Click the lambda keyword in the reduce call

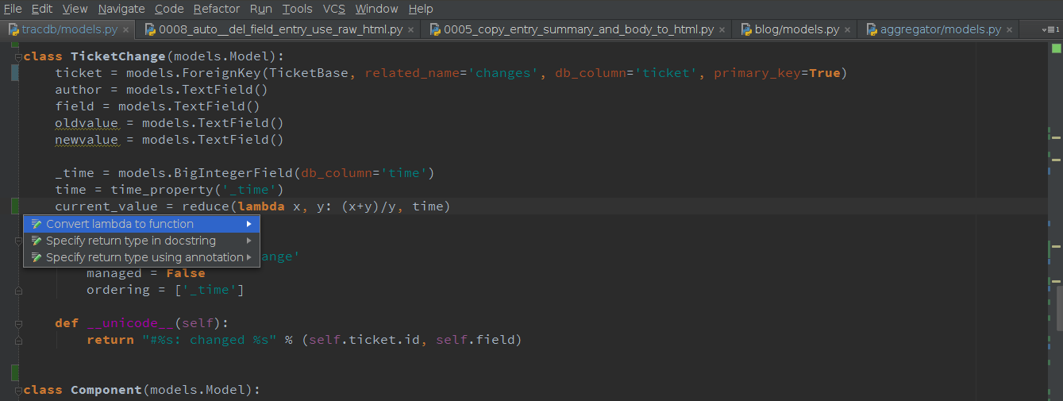point(260,206)
